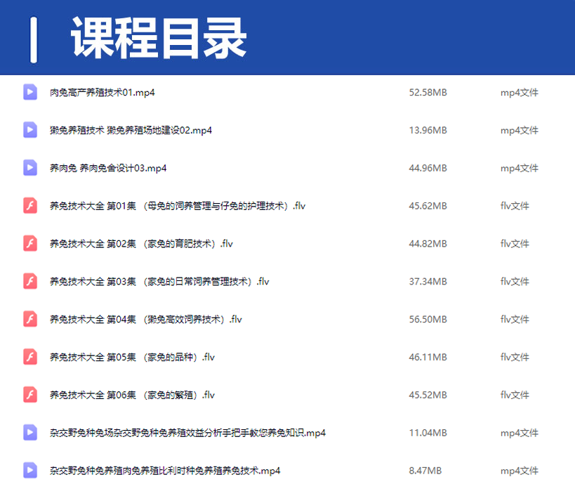This screenshot has width=575, height=489.
Task: Click video icon for 肉兔高产养殖技术01.mp4
Action: click(x=30, y=92)
